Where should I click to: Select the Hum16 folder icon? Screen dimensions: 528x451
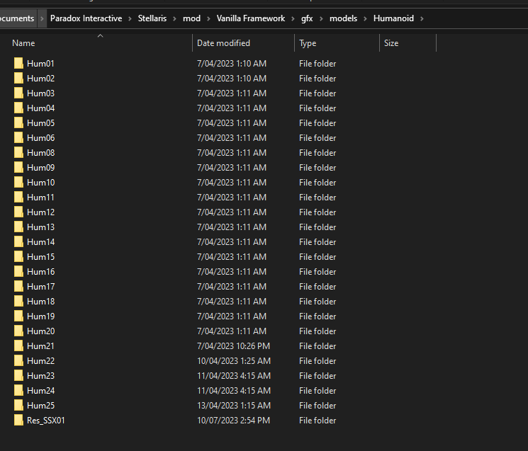point(18,271)
